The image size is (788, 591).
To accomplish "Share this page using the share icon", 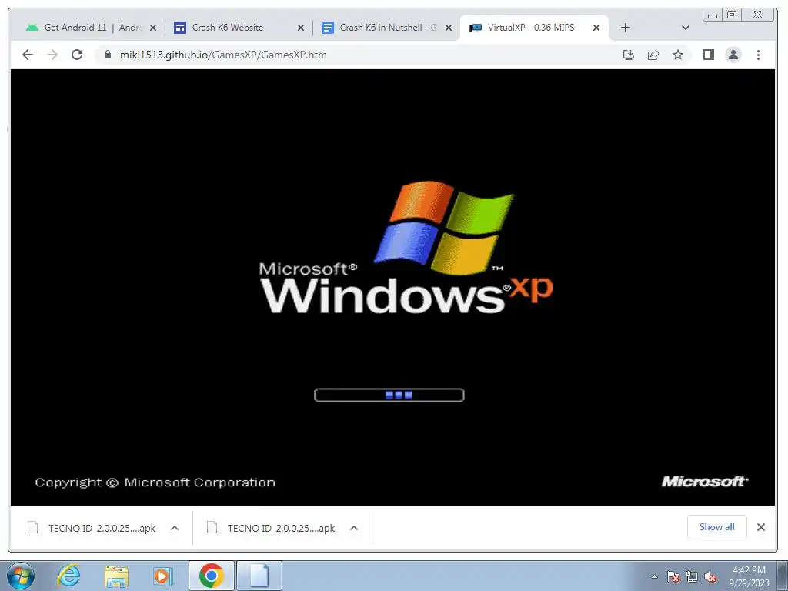I will 653,55.
